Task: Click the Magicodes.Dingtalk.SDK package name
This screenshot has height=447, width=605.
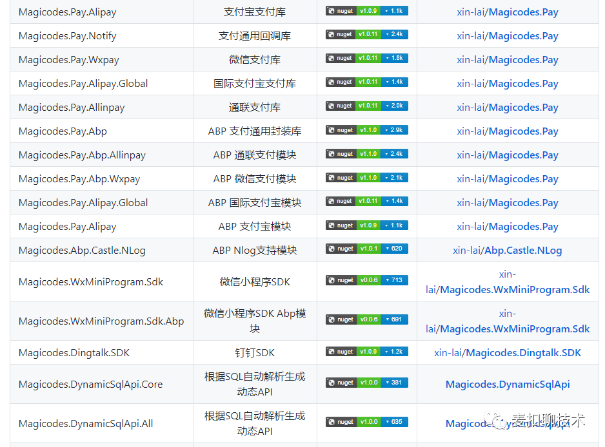Action: point(74,353)
